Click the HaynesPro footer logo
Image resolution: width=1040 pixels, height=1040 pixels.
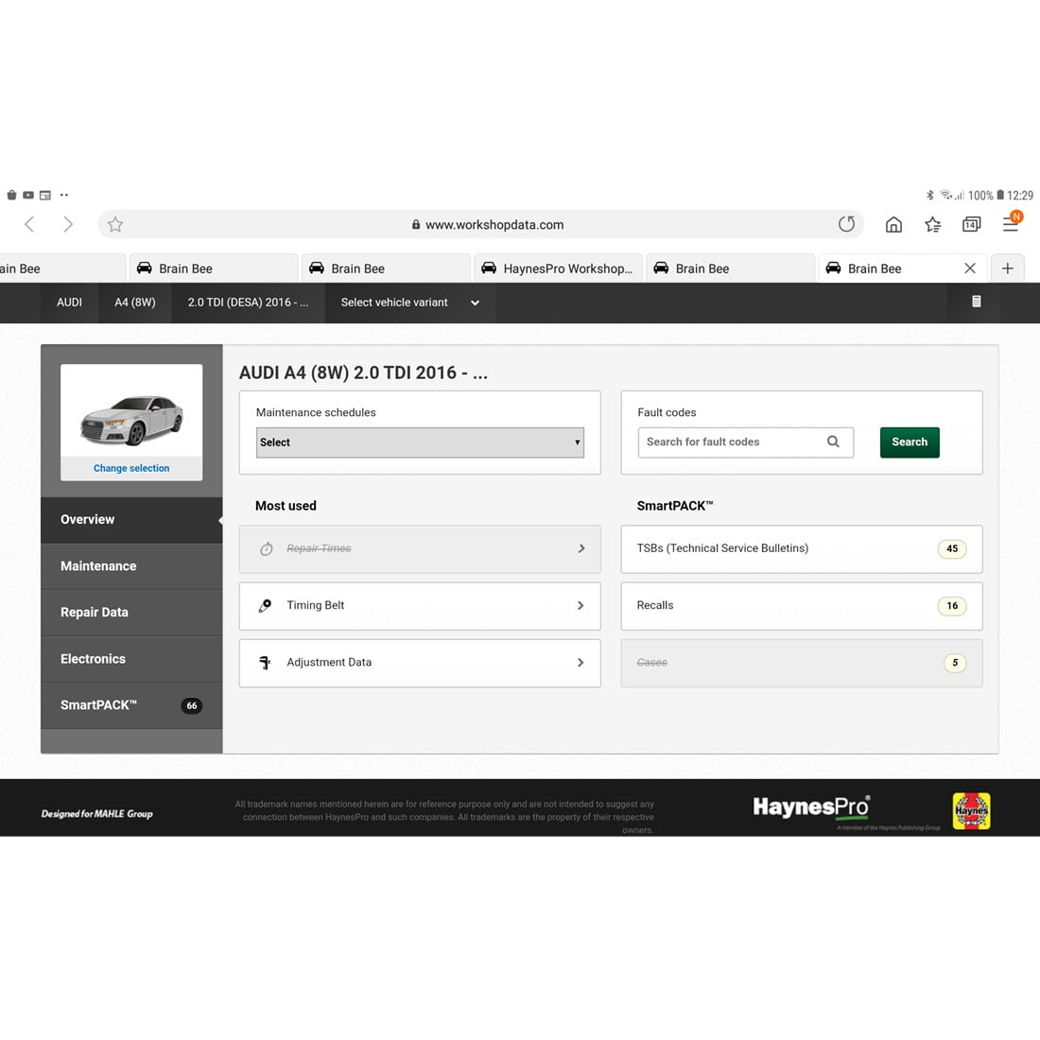pyautogui.click(x=812, y=807)
